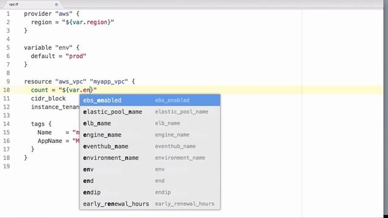Click line number 1 in gutter

point(8,14)
